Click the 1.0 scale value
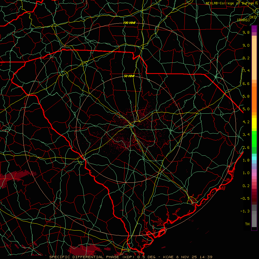This screenshot has width=259, height=259. (246, 173)
